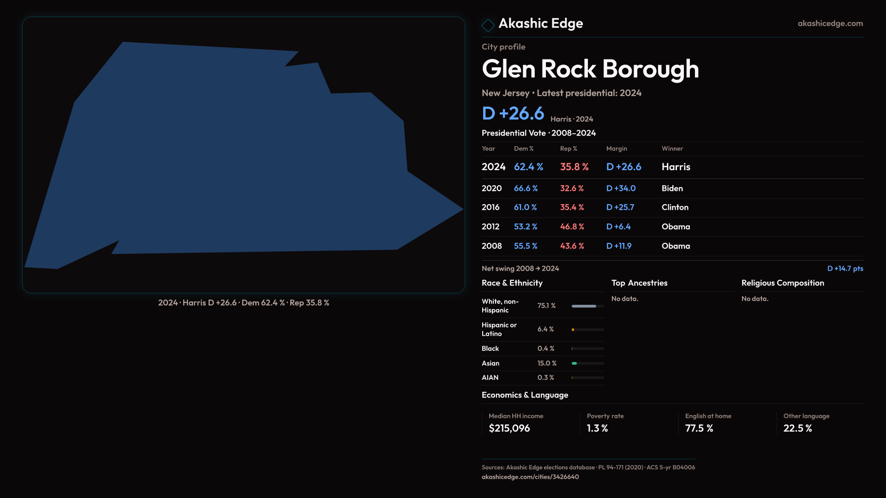The height and width of the screenshot is (498, 886).
Task: Click the Hispanic or Latino orange bar
Action: tap(574, 330)
